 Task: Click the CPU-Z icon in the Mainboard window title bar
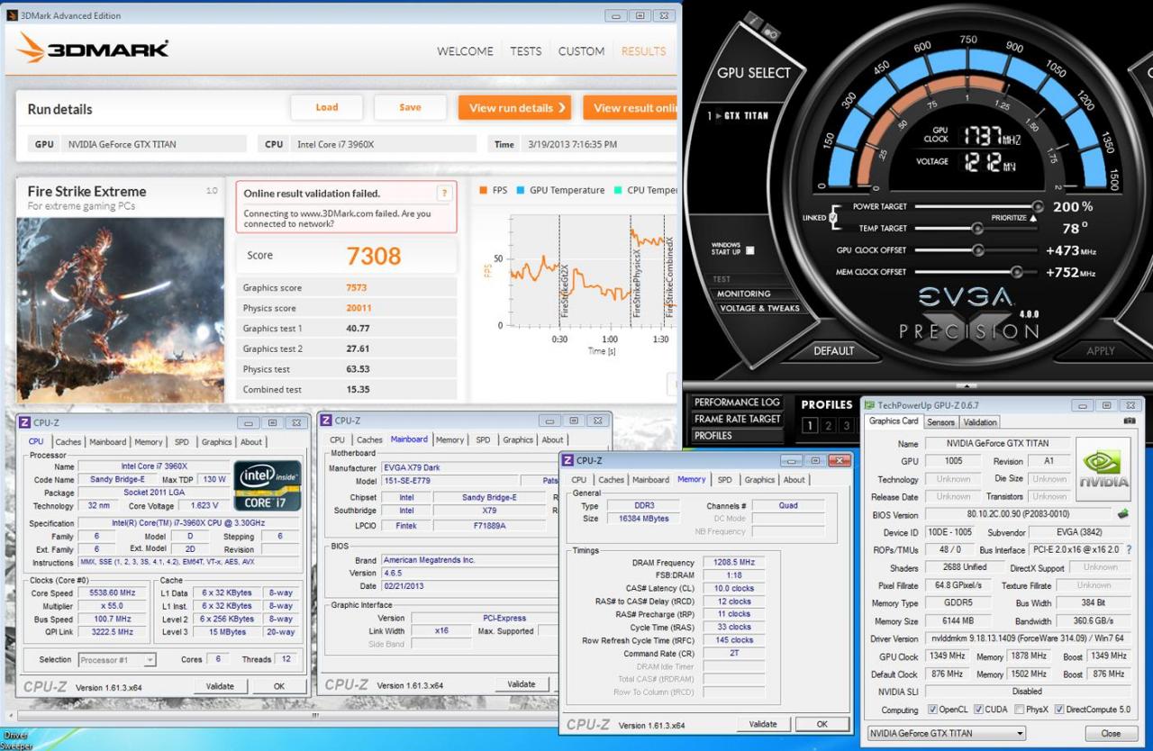[x=326, y=421]
